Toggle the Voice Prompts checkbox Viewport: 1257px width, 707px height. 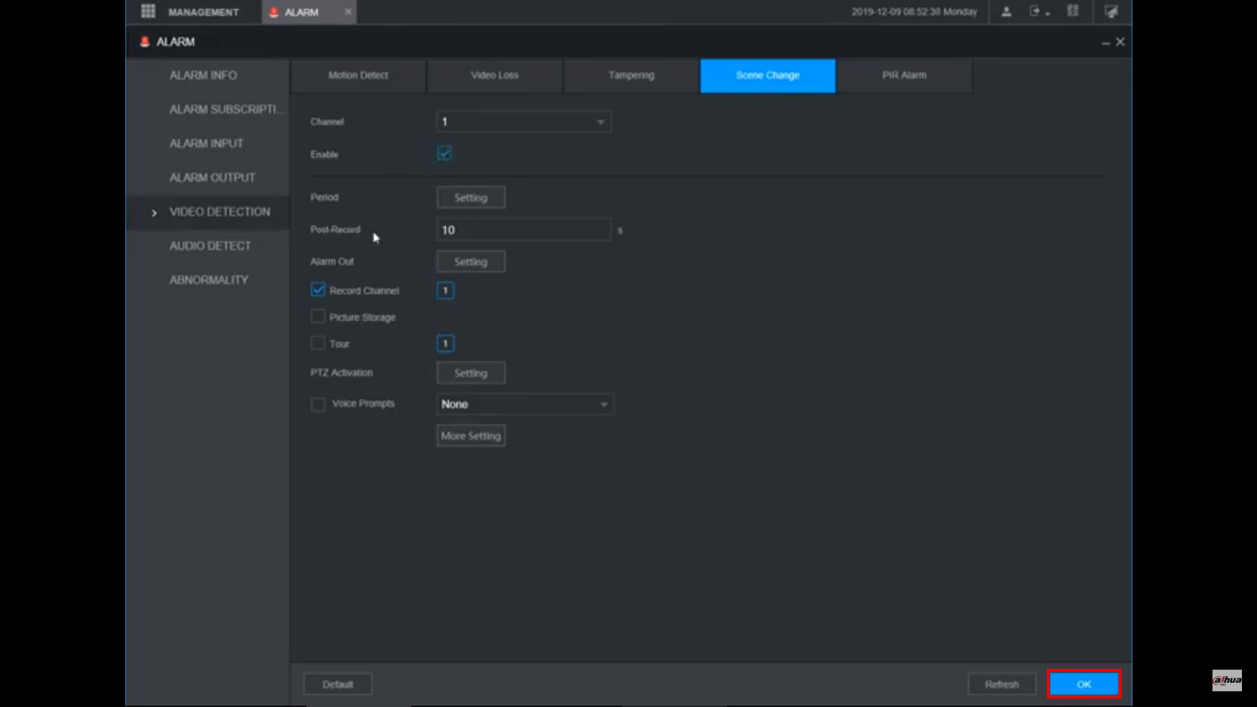pos(318,404)
